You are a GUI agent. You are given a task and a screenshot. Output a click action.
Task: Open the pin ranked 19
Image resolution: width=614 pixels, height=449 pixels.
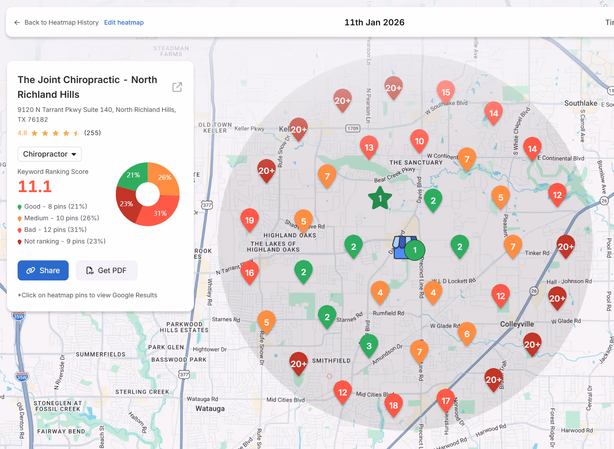[x=250, y=220]
